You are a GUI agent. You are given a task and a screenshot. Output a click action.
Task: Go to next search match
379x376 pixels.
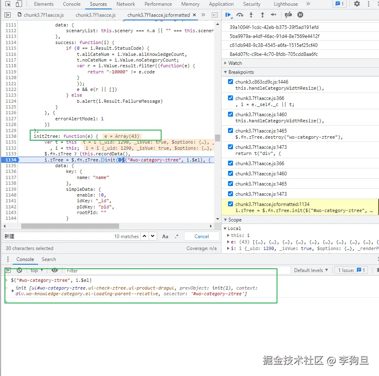click(x=153, y=236)
